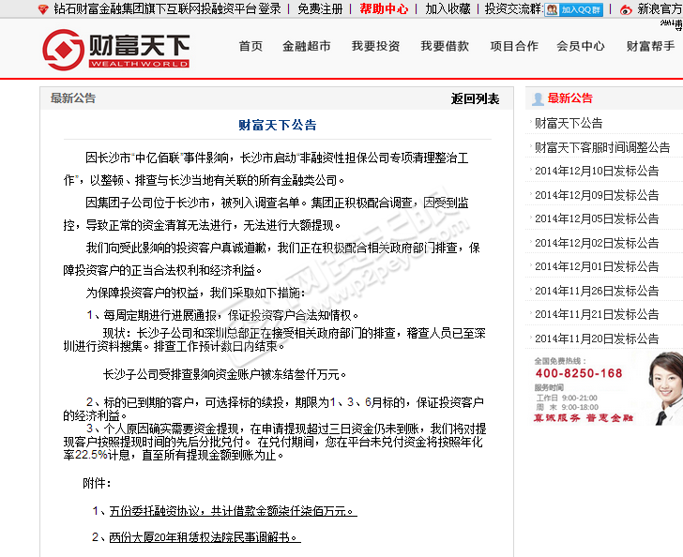This screenshot has height=557, width=683.
Task: Click the user avatar icon beside 最新公告
Action: [538, 98]
